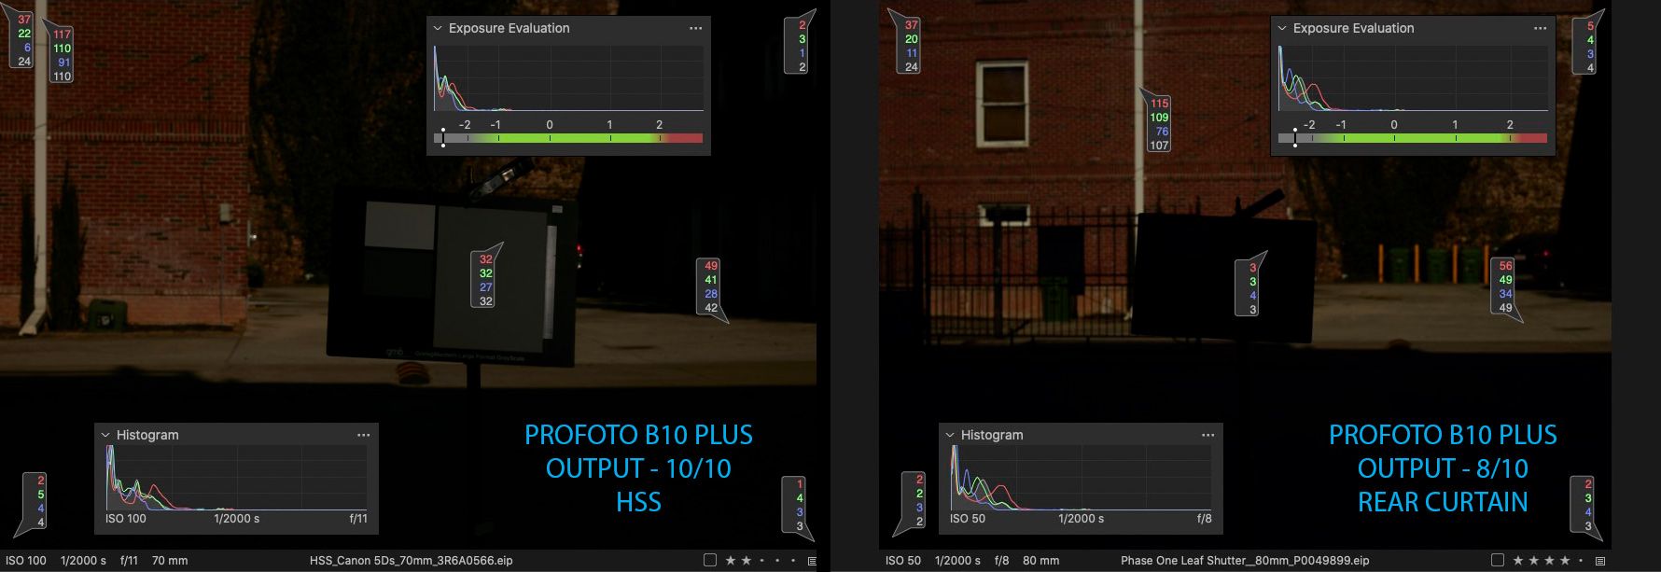Click f/11 inside HSS Histogram panel

[358, 519]
